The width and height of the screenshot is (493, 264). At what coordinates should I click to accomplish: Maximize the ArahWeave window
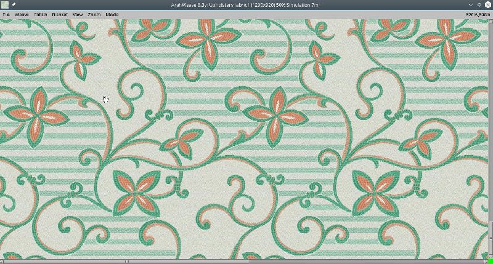[x=479, y=5]
